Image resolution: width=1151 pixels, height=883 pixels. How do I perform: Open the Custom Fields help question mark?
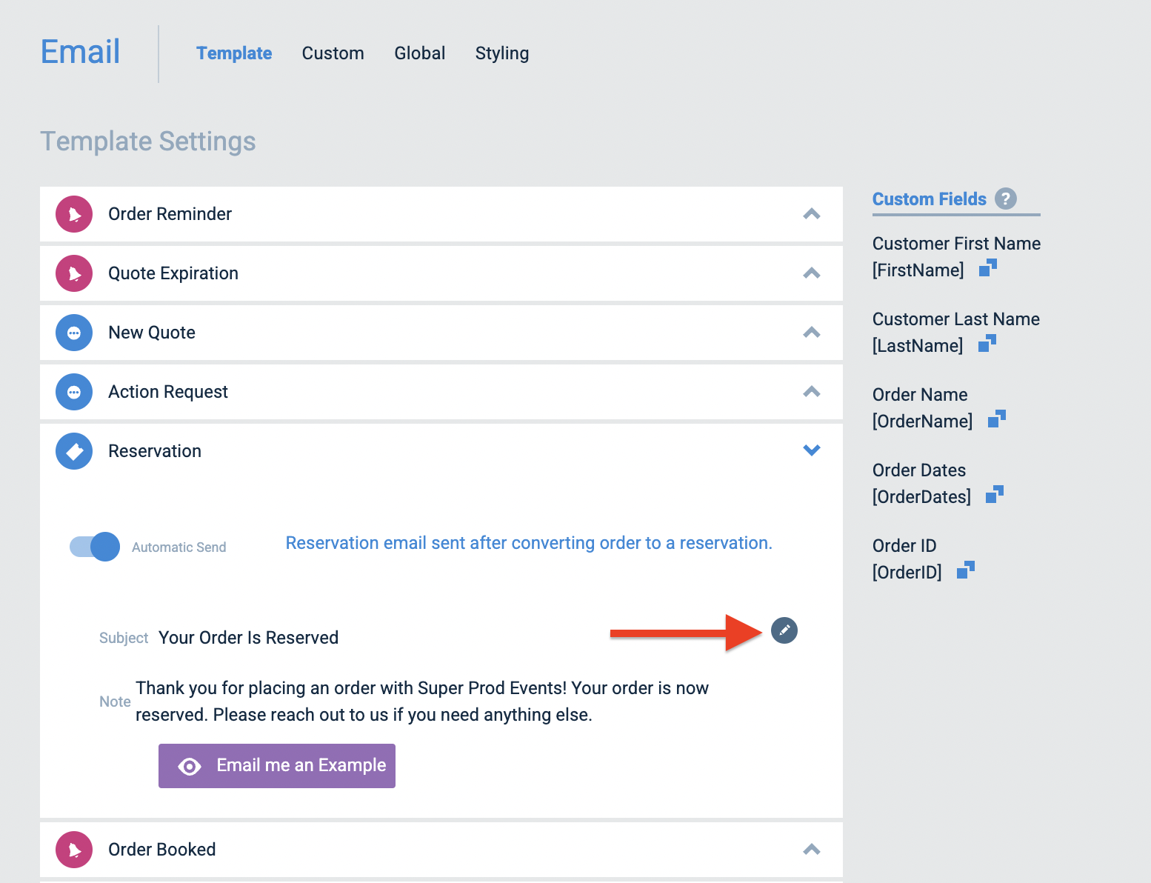[1006, 199]
